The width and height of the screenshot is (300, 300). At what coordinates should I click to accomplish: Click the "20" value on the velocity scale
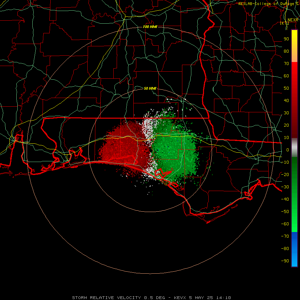coord(286,125)
